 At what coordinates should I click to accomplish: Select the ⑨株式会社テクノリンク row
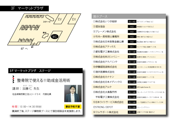click(129, 62)
